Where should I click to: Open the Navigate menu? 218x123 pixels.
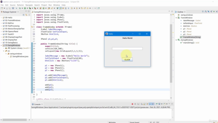(29, 5)
